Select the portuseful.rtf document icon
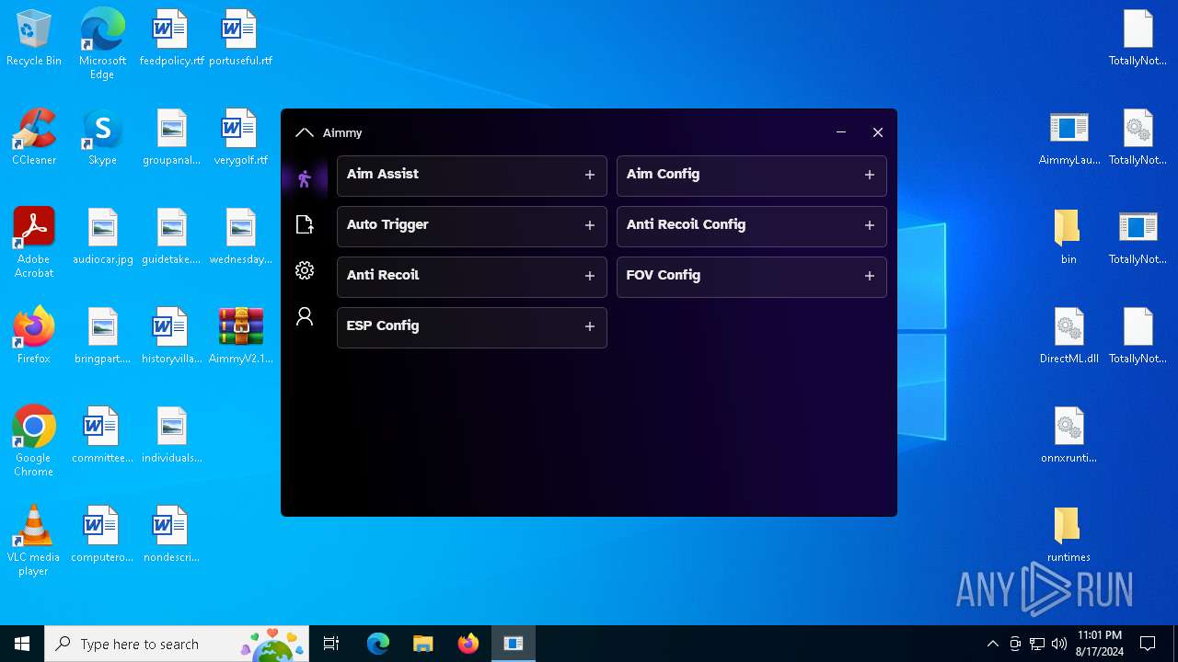The height and width of the screenshot is (662, 1178). tap(240, 39)
